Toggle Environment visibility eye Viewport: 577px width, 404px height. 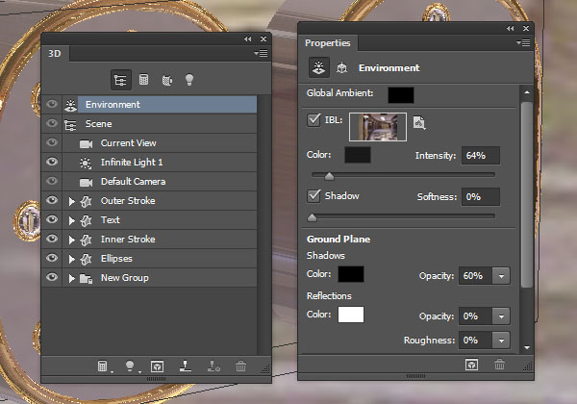point(52,104)
